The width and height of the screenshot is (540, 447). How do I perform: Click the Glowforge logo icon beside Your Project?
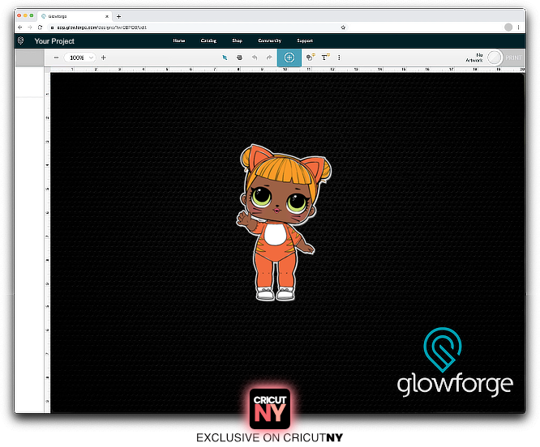pos(20,41)
